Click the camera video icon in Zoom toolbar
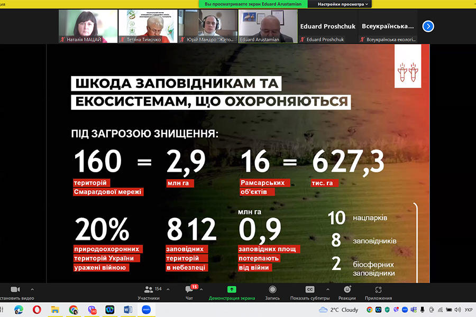 [x=15, y=290]
